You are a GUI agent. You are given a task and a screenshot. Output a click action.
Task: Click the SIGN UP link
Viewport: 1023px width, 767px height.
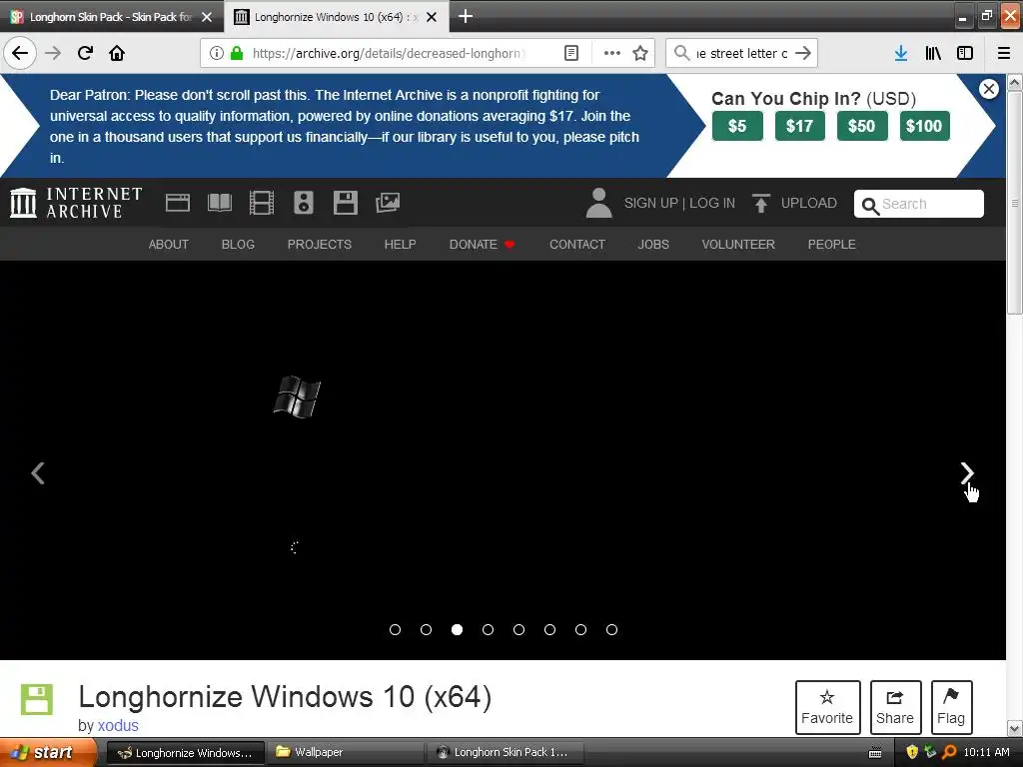[x=651, y=203]
